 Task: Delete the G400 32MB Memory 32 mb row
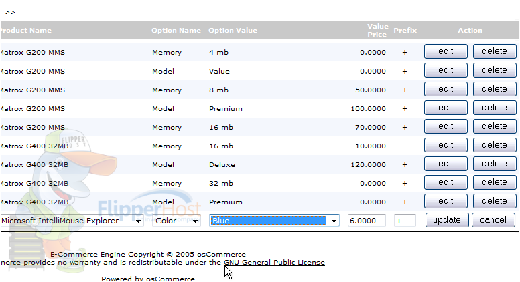click(495, 182)
